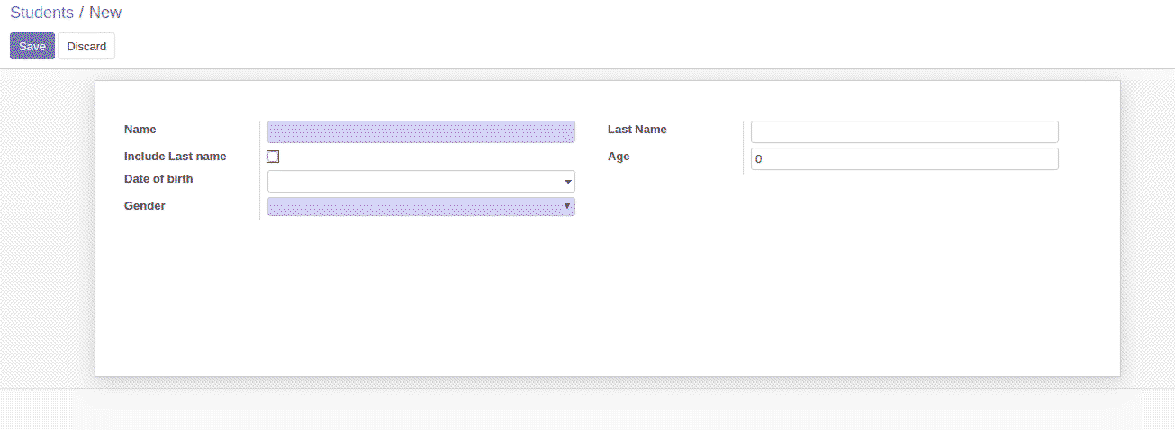Focus the Name input field

coord(420,131)
